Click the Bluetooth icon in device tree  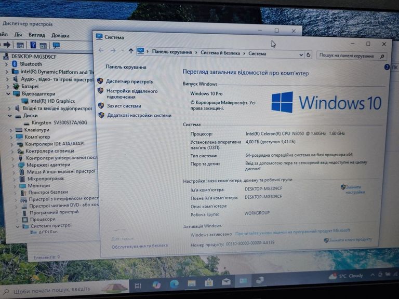coord(15,64)
